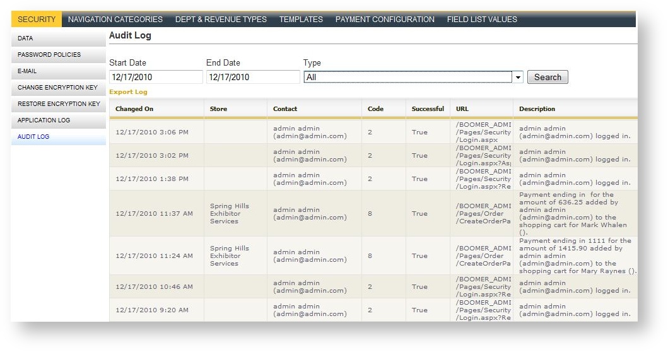Go to Dept & Revenue Types tab

click(221, 20)
